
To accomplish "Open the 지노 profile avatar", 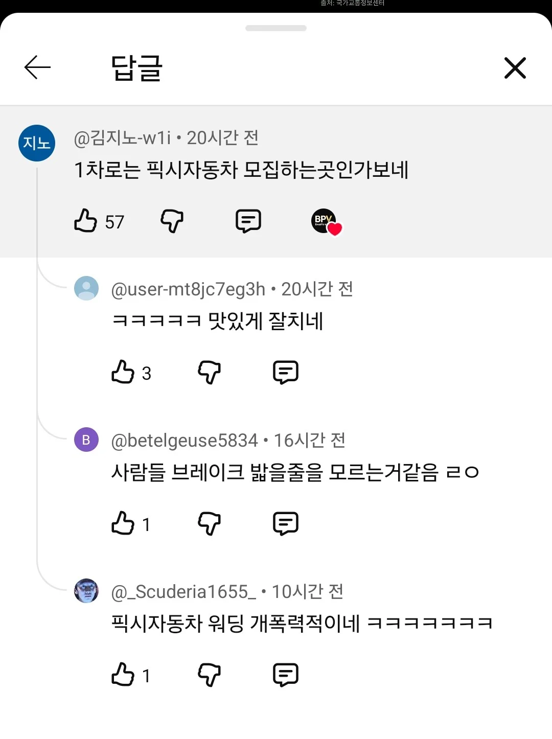I will (37, 143).
